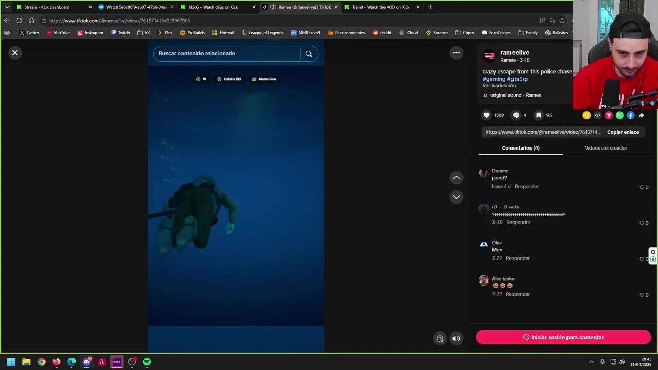The width and height of the screenshot is (658, 370).
Task: Switch to 'M2cG - Watch clips on Kick' tab
Action: click(x=217, y=7)
